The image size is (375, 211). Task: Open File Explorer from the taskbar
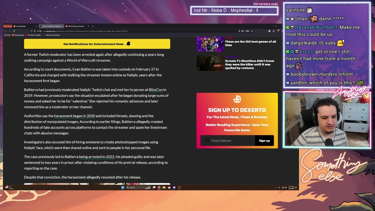(x=164, y=188)
